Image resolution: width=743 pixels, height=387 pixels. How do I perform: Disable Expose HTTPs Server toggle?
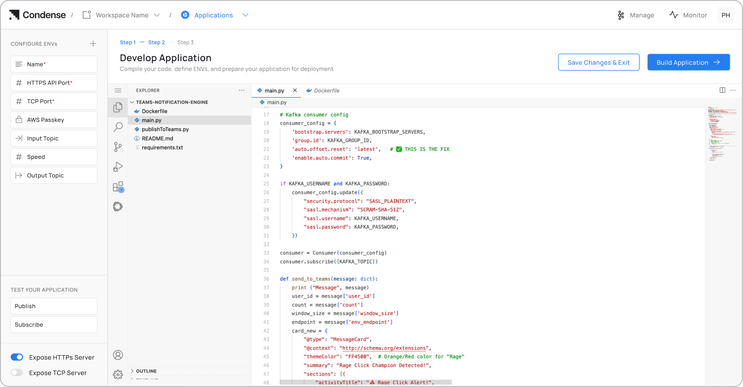click(17, 357)
